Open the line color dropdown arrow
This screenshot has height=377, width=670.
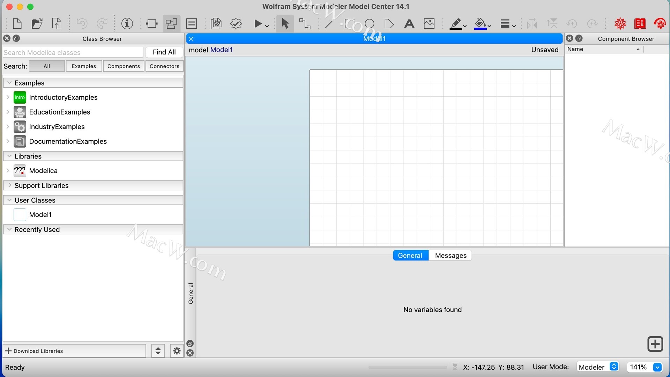coord(465,26)
